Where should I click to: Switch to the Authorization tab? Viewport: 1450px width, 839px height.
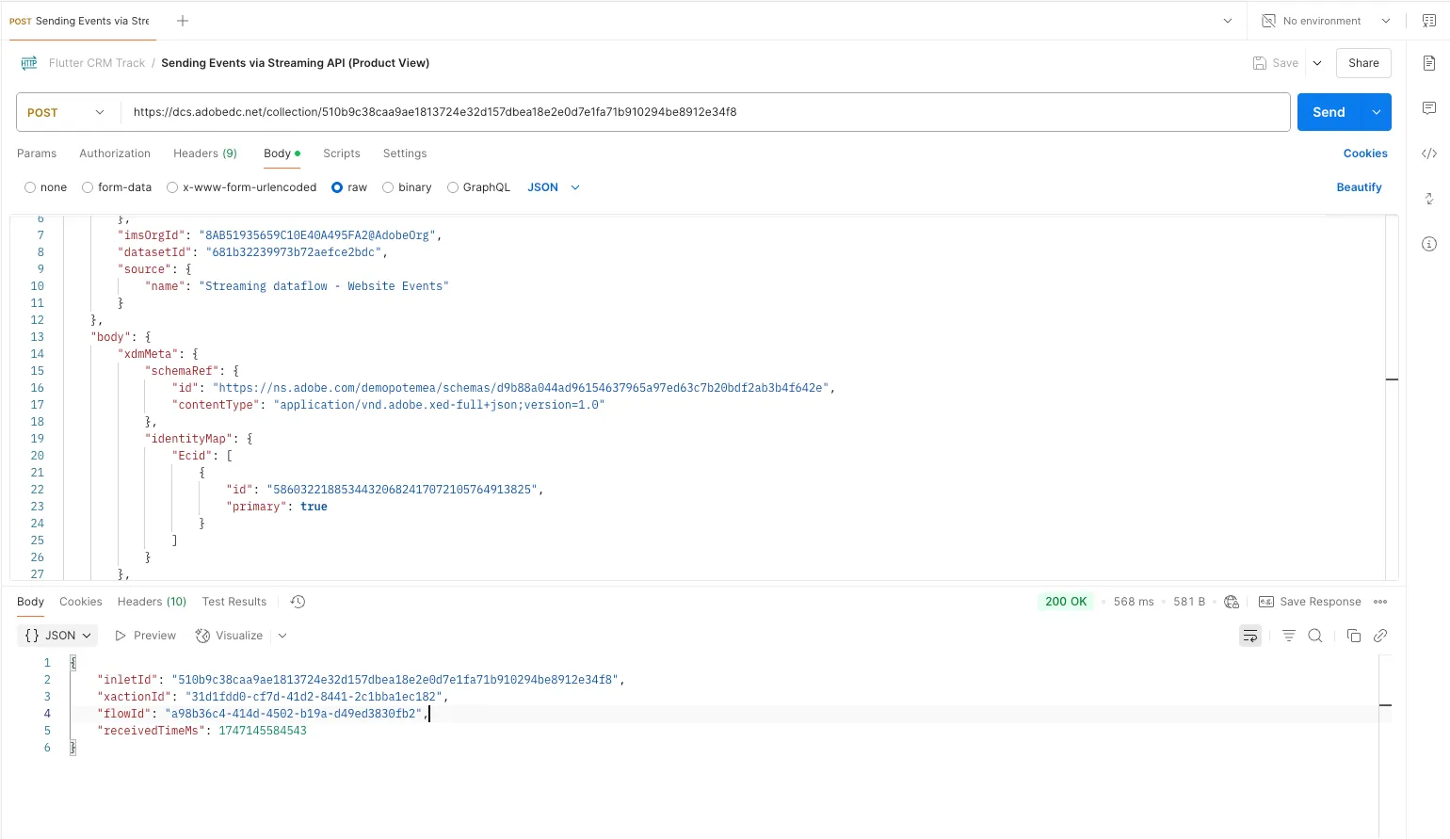(115, 153)
